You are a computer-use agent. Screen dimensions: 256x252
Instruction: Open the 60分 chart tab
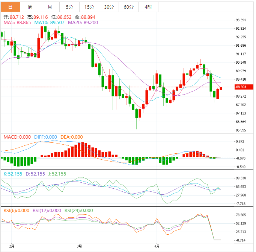pyautogui.click(x=128, y=7)
